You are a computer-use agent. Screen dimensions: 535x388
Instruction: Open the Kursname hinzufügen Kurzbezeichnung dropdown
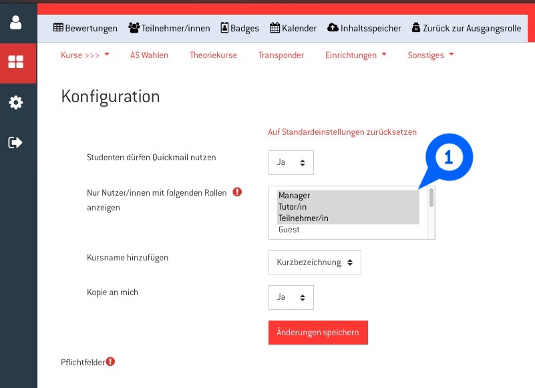(315, 262)
